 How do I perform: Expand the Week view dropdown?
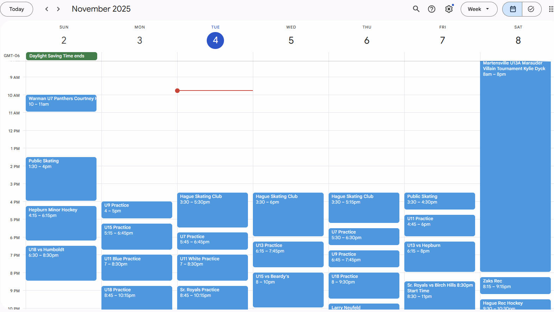[479, 9]
